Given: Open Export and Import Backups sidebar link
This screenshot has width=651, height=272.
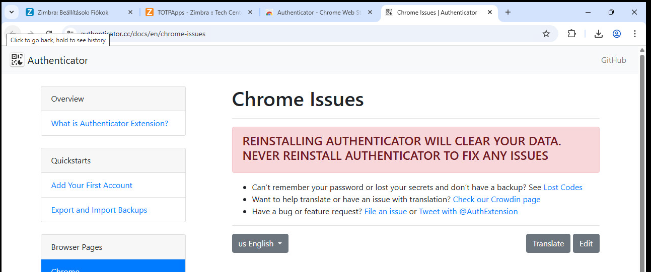Looking at the screenshot, I should [x=99, y=210].
